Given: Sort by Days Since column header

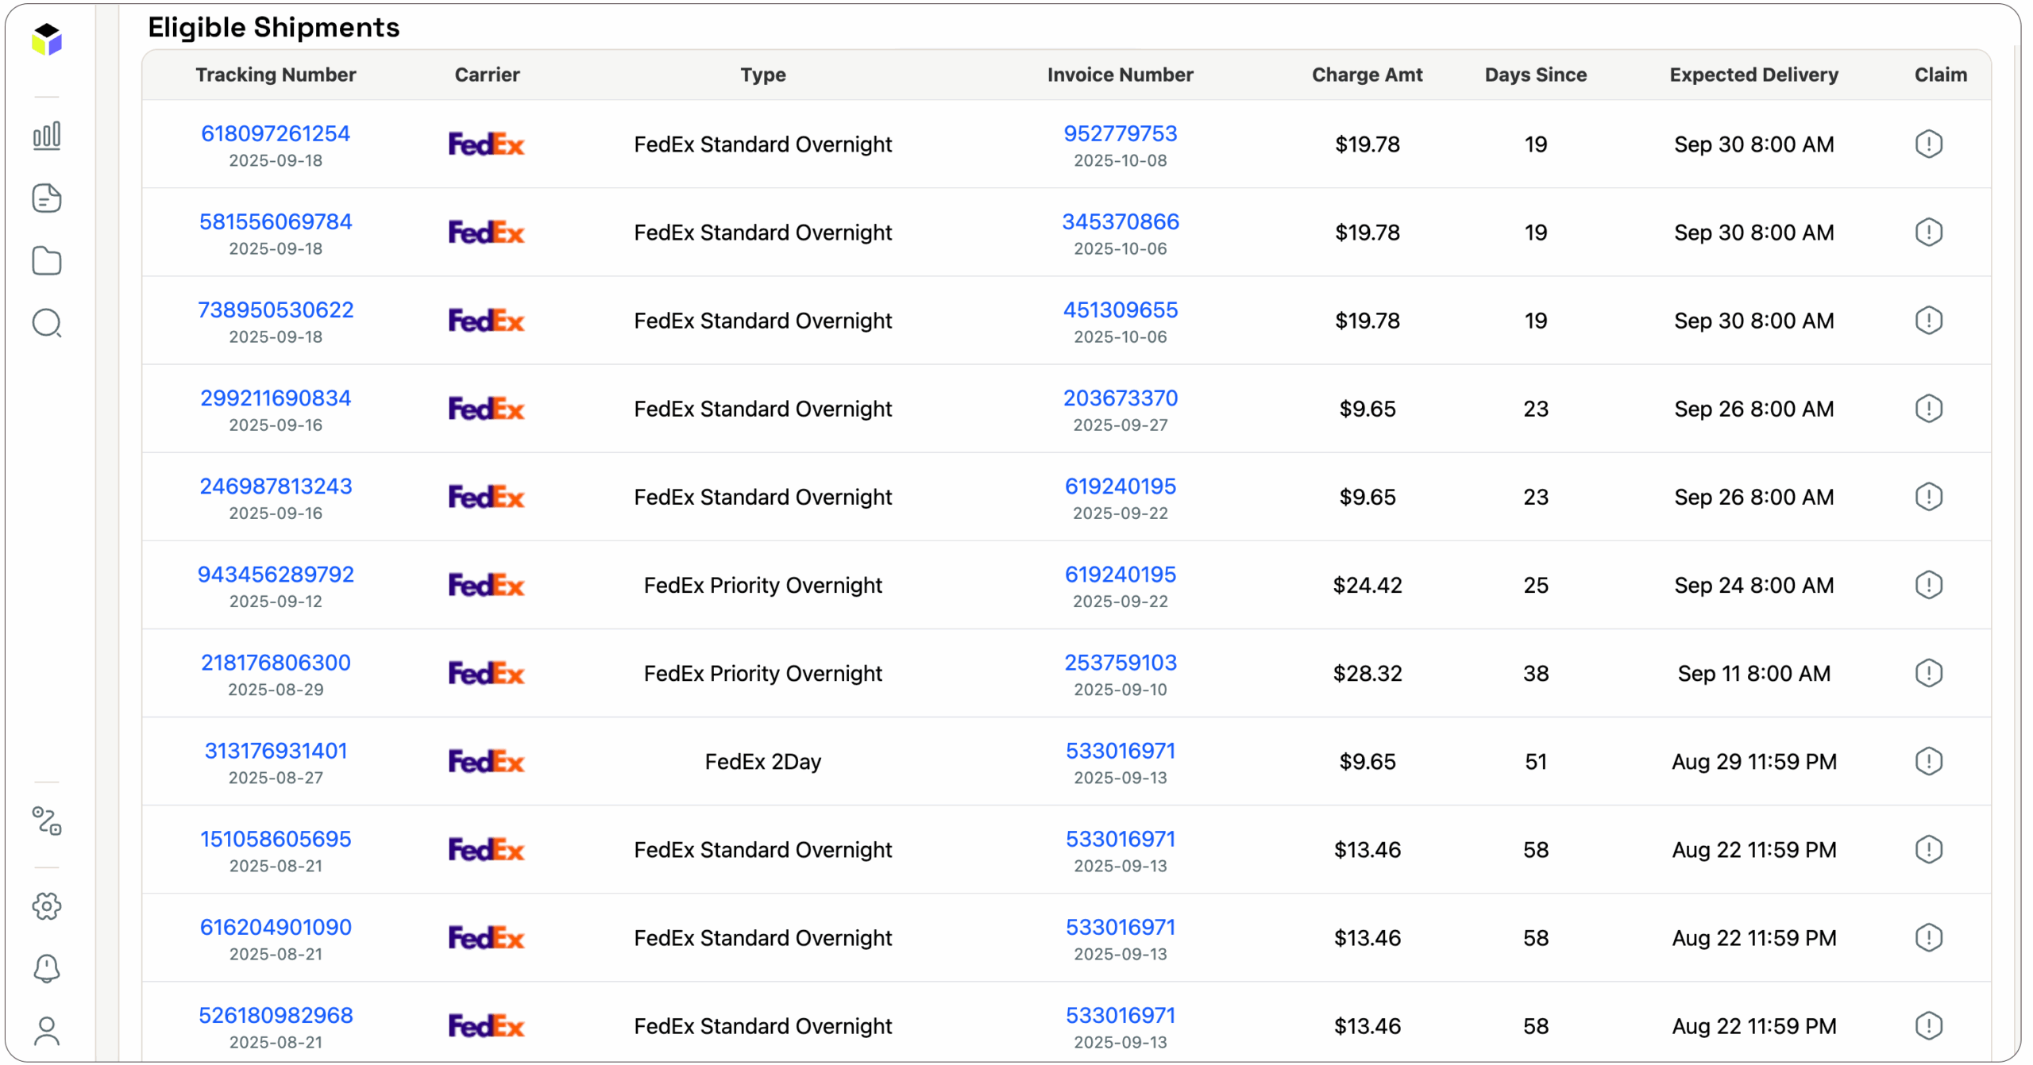Looking at the screenshot, I should tap(1537, 75).
